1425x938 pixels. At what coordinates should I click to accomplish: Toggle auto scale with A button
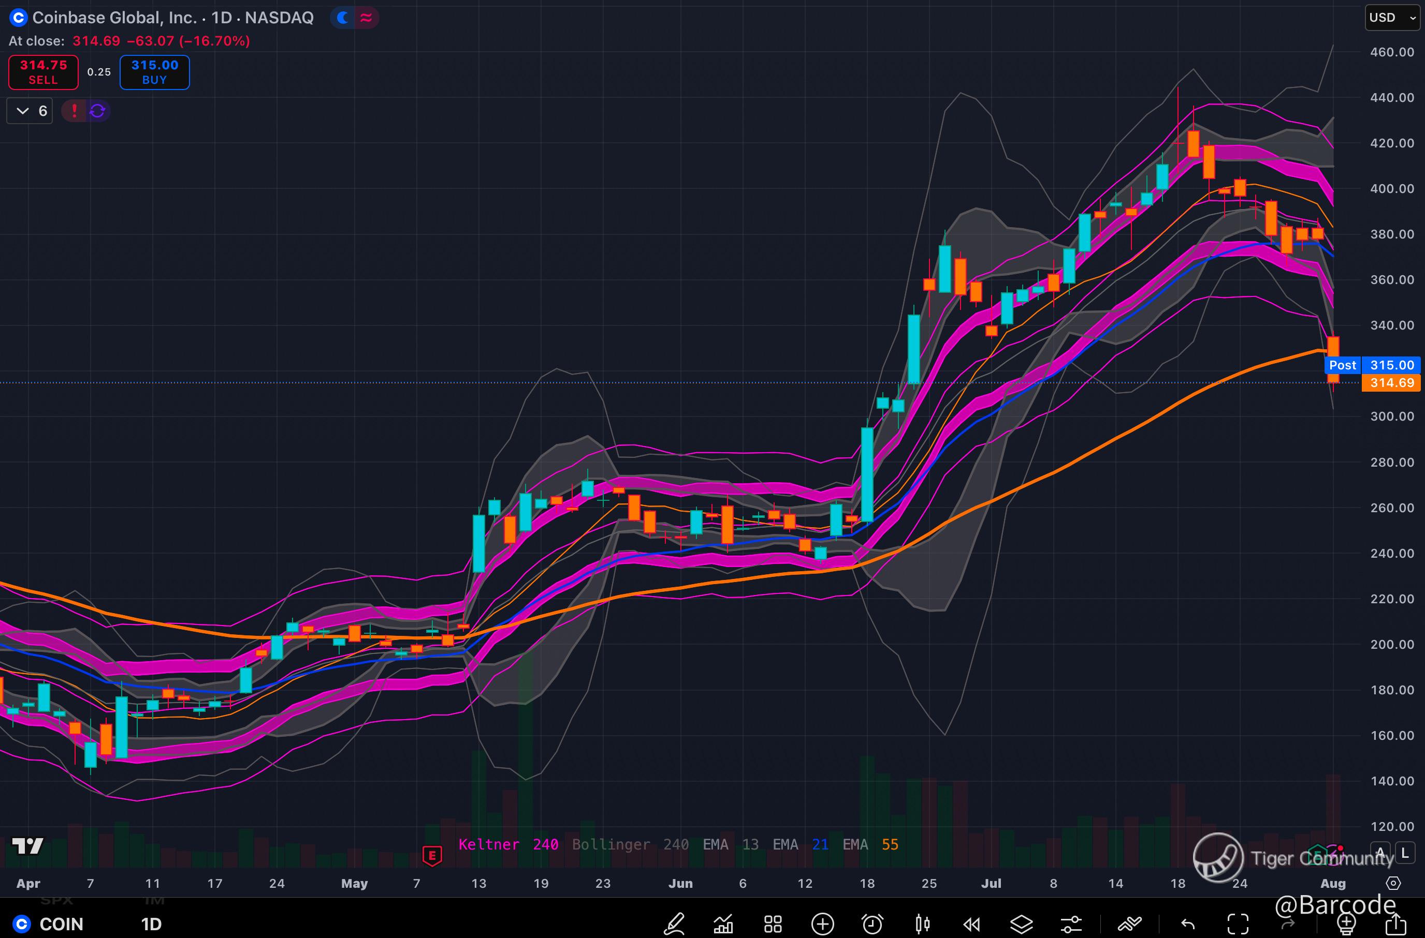pos(1380,854)
